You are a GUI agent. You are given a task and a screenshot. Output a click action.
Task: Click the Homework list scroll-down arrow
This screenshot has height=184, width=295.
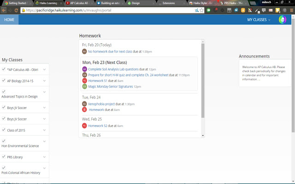(x=203, y=135)
